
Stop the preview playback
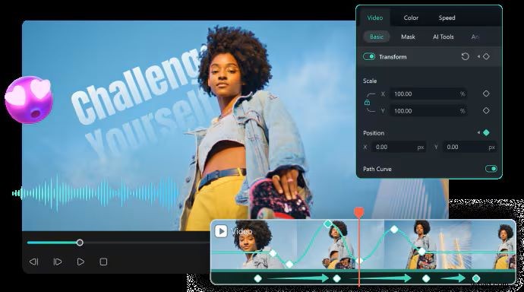coord(103,262)
